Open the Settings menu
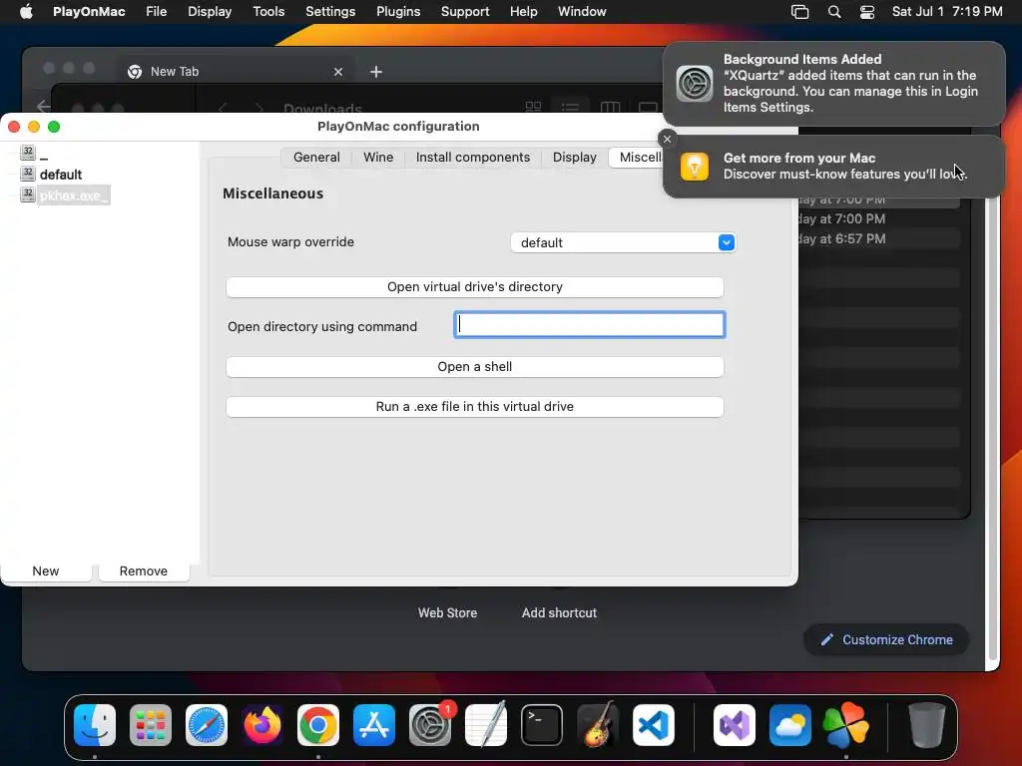 pos(330,12)
